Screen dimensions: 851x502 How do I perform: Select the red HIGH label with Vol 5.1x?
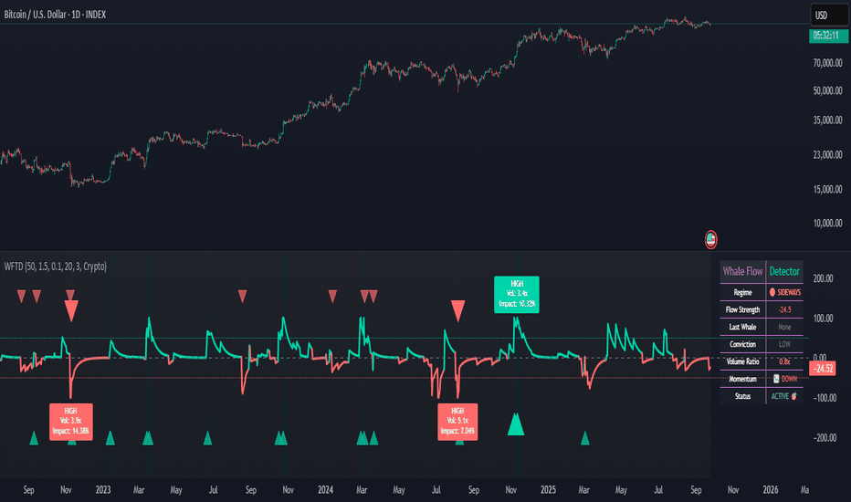(x=457, y=421)
